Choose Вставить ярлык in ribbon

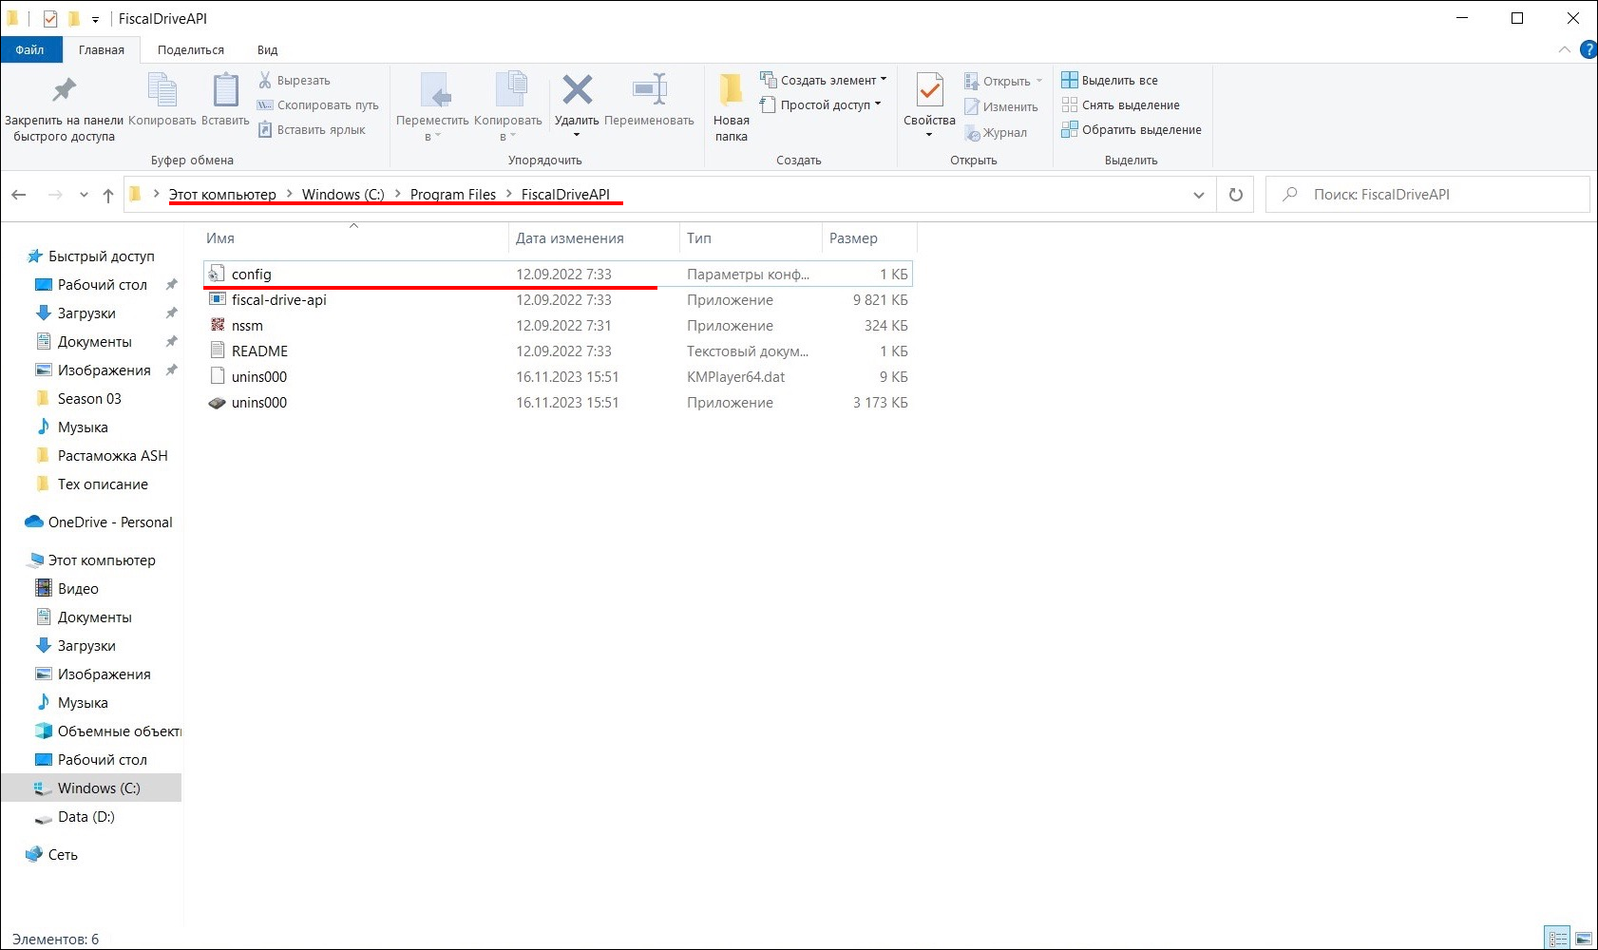point(312,129)
